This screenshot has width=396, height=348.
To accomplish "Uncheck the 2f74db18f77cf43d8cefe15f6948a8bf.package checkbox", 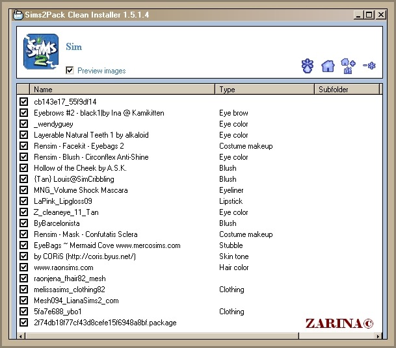I will (x=24, y=323).
